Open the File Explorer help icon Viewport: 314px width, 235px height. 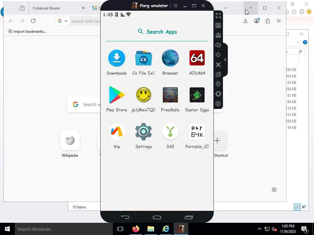click(x=305, y=42)
